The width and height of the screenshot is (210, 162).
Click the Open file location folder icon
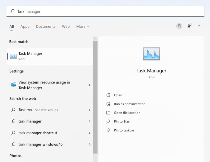108,113
